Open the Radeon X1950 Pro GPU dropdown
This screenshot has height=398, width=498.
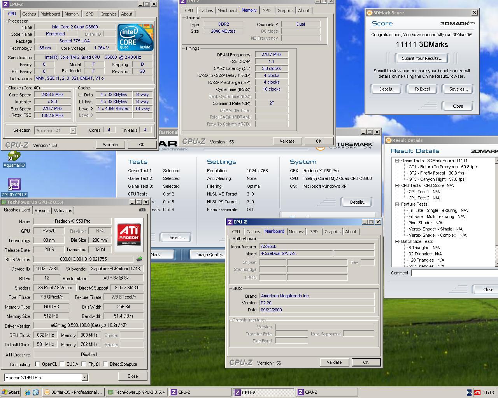[x=84, y=378]
